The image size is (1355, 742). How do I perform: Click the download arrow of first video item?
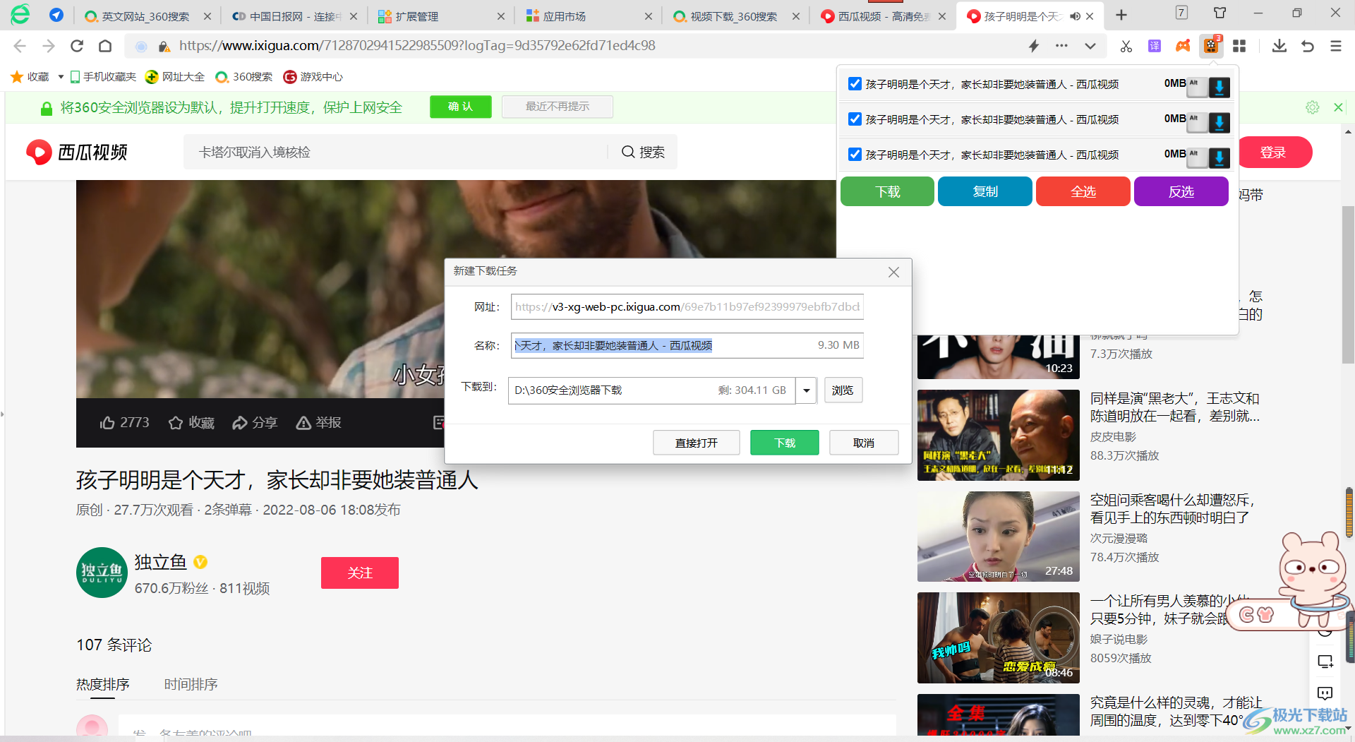[x=1219, y=87]
